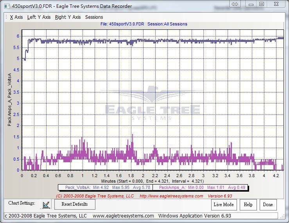Open Help

pos(248,205)
